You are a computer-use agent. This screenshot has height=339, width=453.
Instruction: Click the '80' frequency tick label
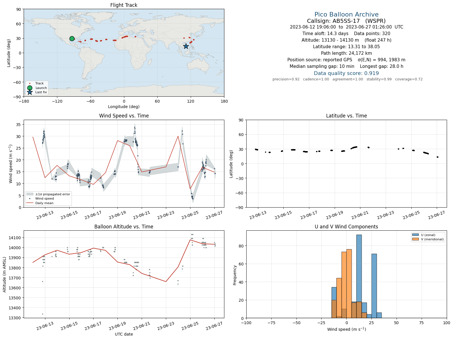[241, 246]
